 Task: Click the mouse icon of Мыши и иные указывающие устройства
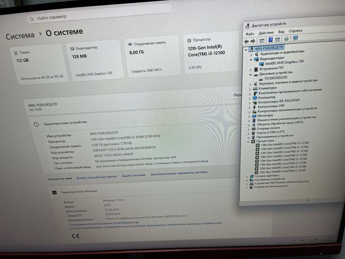(254, 120)
